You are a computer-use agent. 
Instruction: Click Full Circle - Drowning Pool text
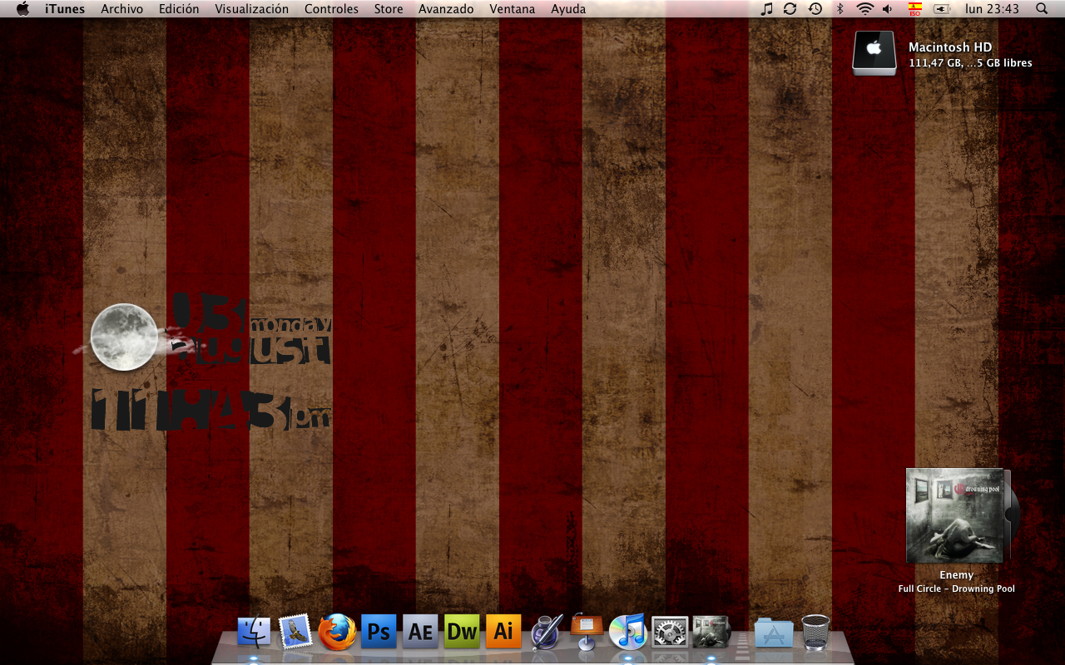pyautogui.click(x=957, y=589)
